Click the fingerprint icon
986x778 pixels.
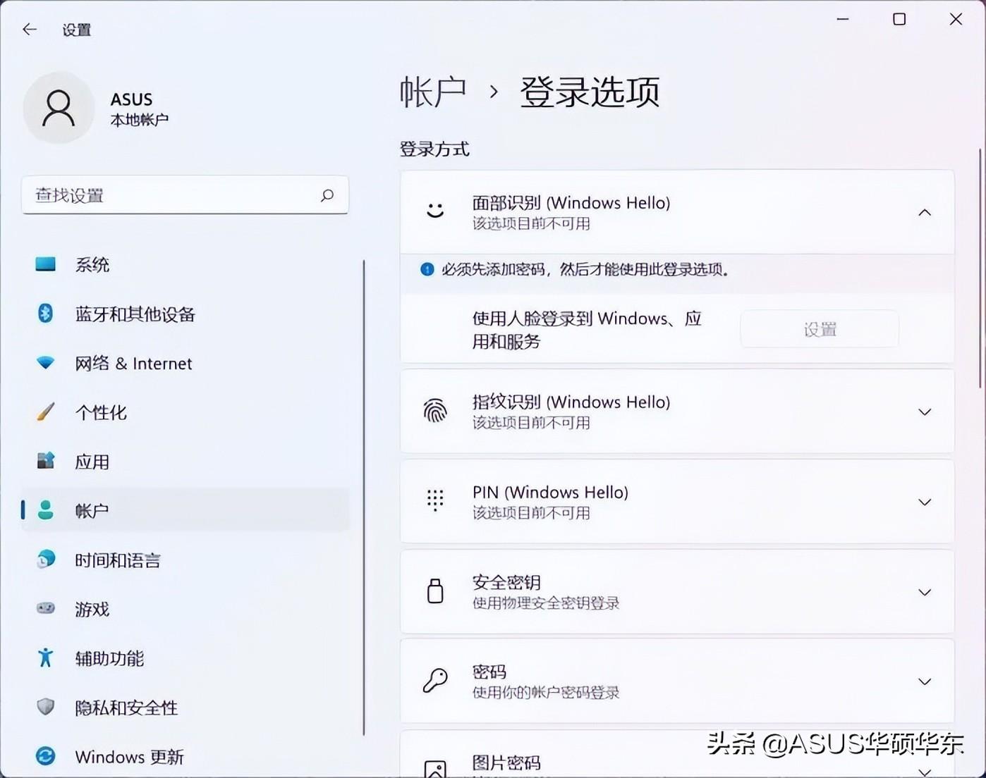pos(435,411)
